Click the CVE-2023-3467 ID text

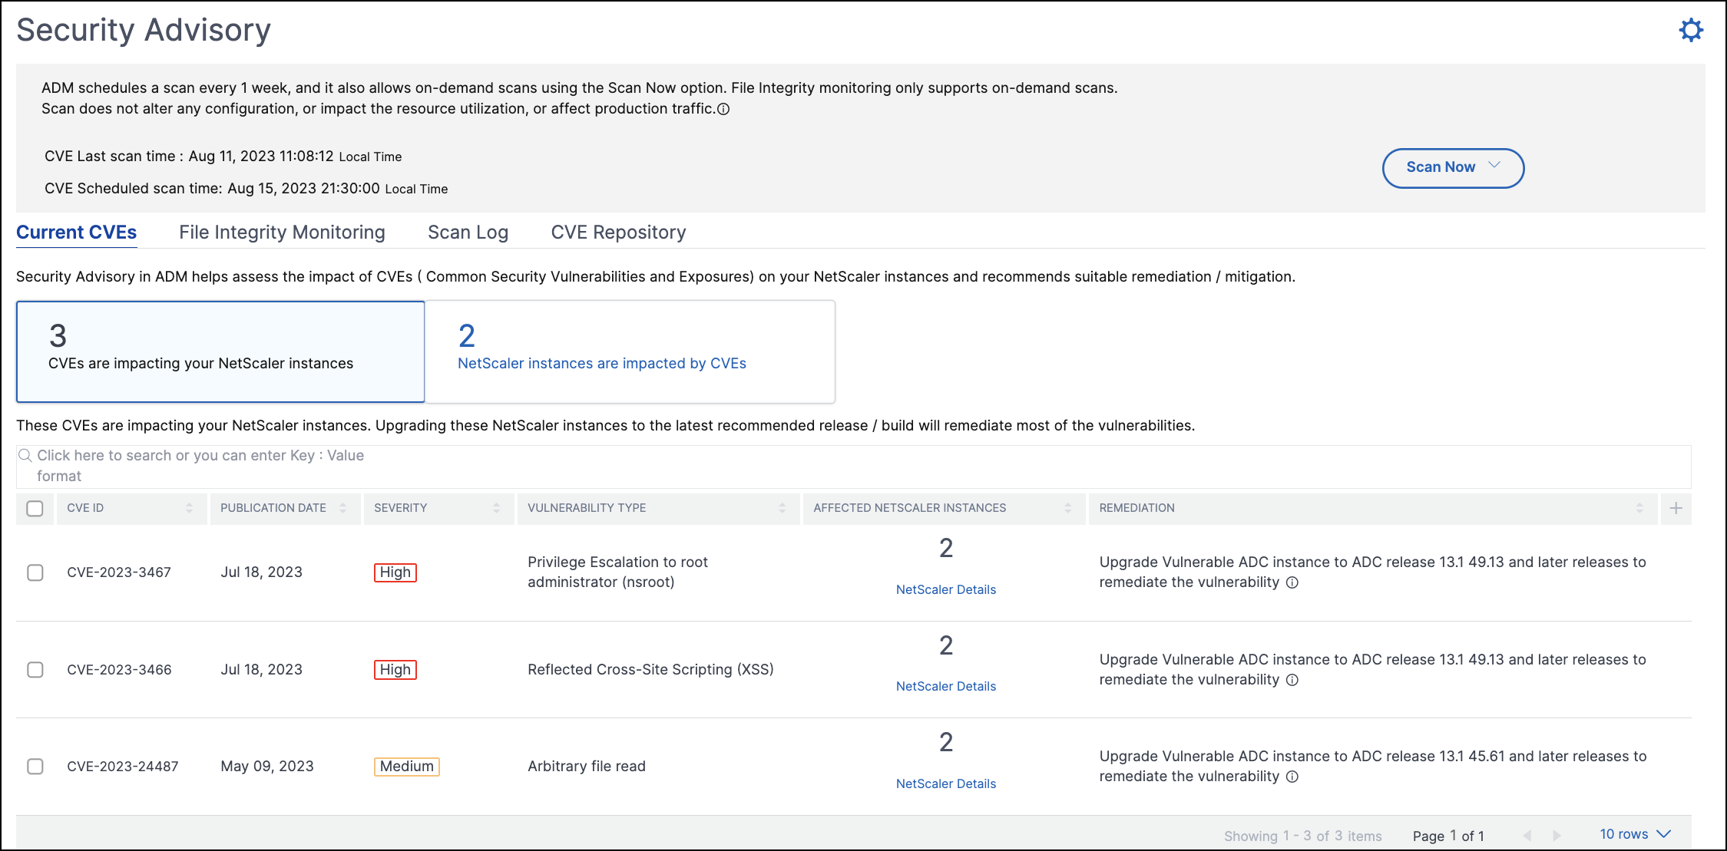[119, 572]
